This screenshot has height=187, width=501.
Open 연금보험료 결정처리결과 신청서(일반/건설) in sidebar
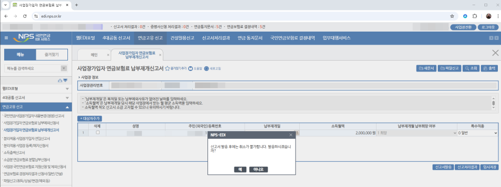(x=33, y=174)
